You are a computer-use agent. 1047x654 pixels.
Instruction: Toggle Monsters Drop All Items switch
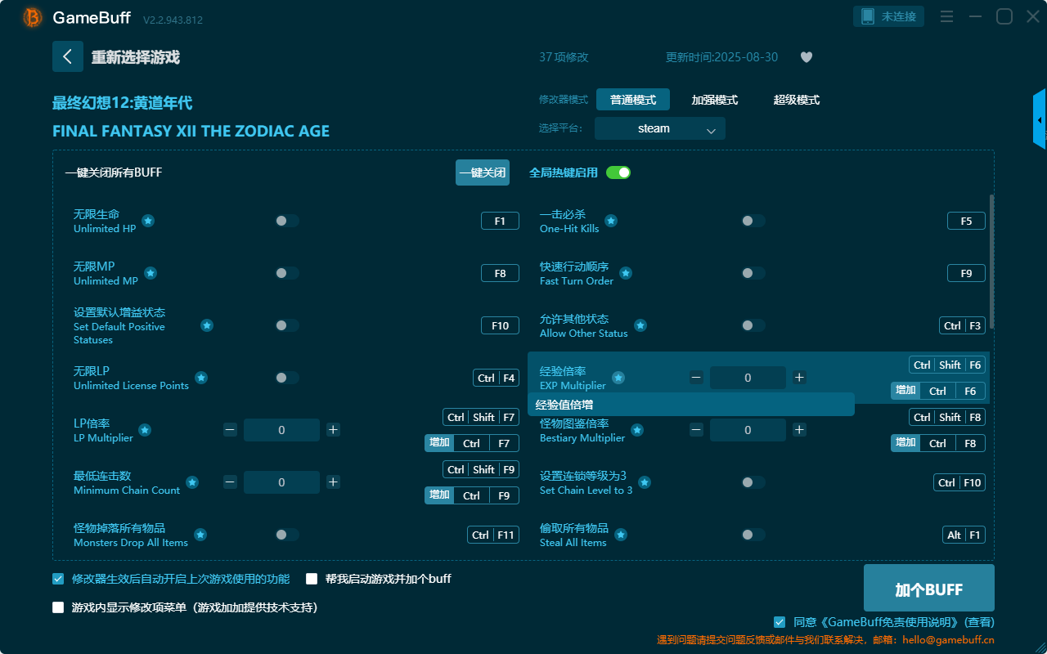[x=287, y=535]
